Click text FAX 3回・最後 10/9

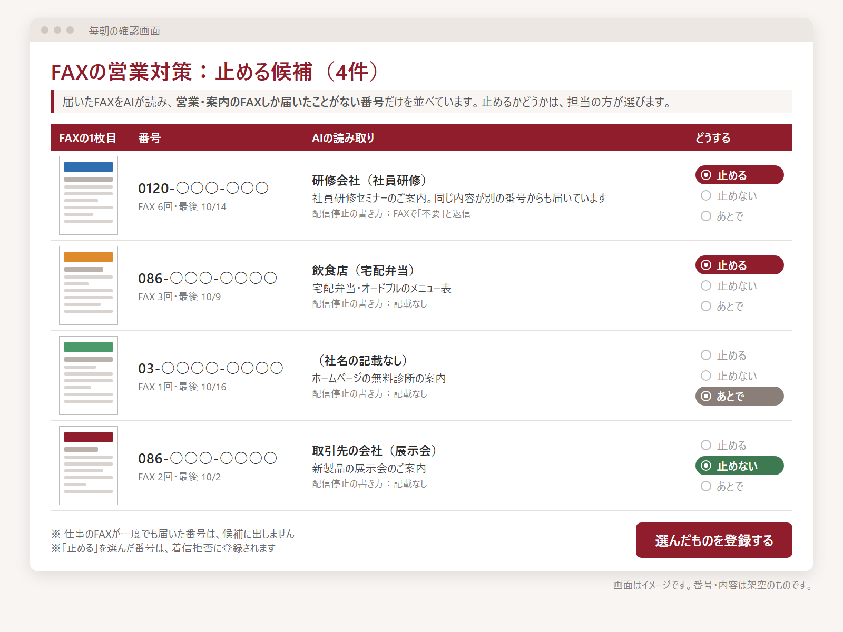click(180, 297)
